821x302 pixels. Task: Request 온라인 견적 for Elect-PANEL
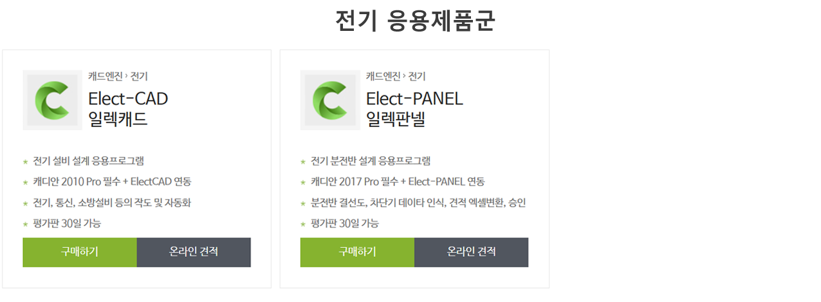472,252
